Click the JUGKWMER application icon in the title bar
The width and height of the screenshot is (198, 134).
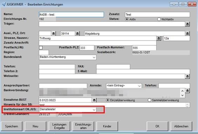(x=4, y=4)
